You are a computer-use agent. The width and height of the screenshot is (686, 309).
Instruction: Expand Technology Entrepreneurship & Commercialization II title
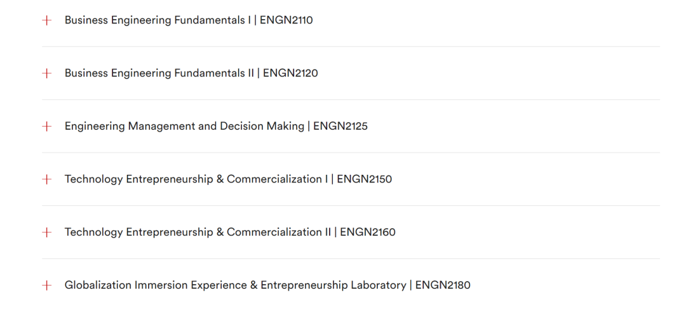tap(198, 232)
